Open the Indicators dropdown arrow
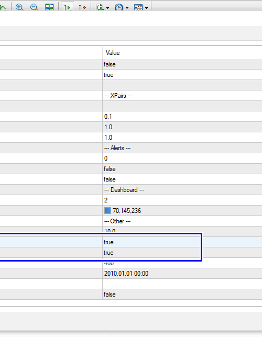Image resolution: width=262 pixels, height=340 pixels. pyautogui.click(x=108, y=8)
